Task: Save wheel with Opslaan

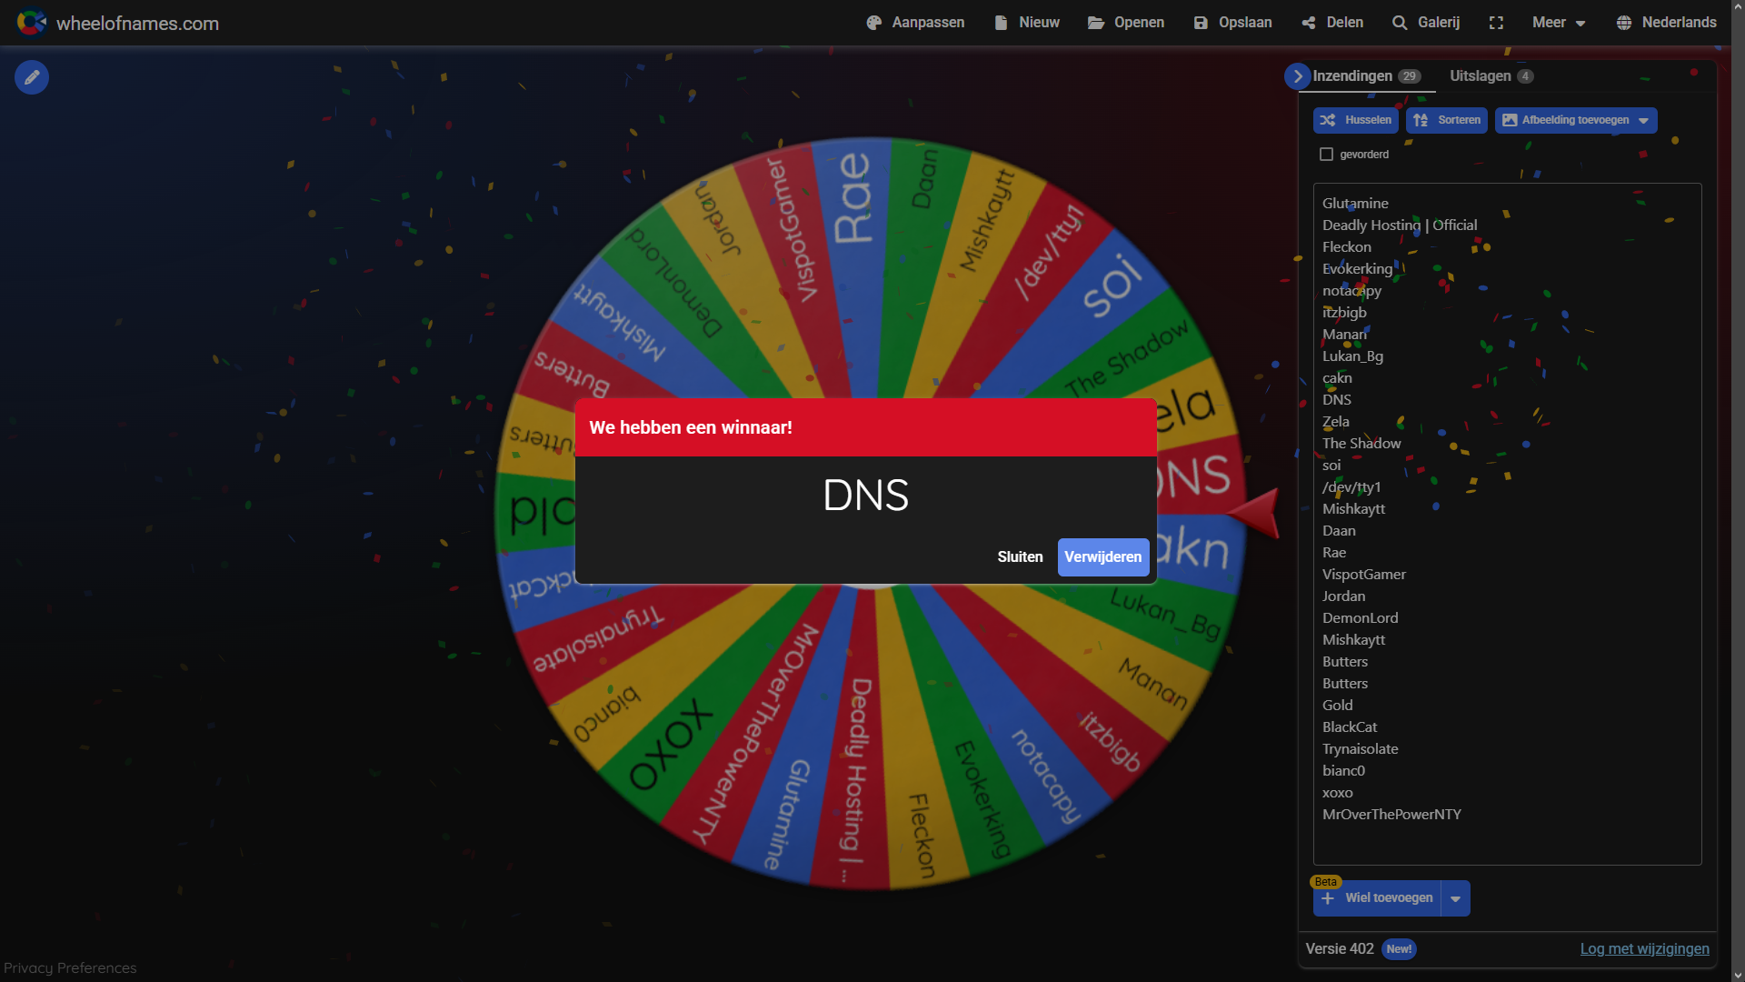Action: 1232,23
